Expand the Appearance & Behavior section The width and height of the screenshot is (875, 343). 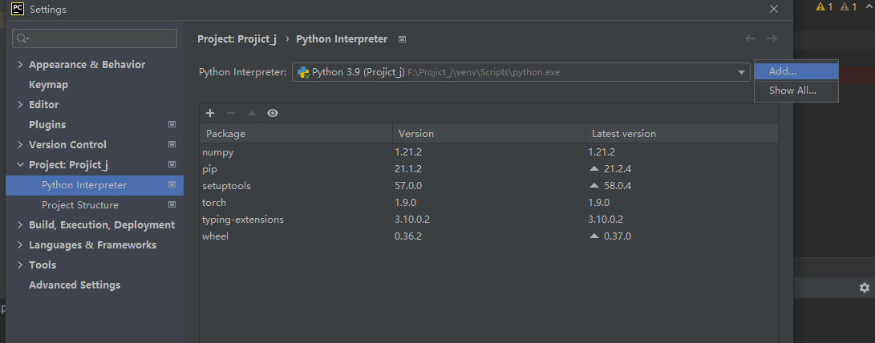(x=20, y=65)
